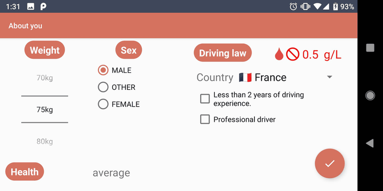Check Less than 2 years driving experience
The width and height of the screenshot is (383, 191).
point(205,99)
